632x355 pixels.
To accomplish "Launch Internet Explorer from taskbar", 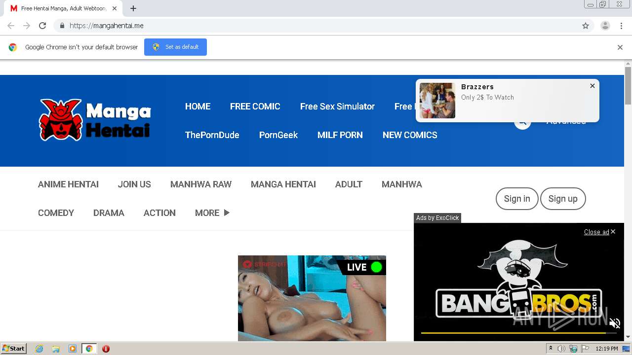I will 39,349.
